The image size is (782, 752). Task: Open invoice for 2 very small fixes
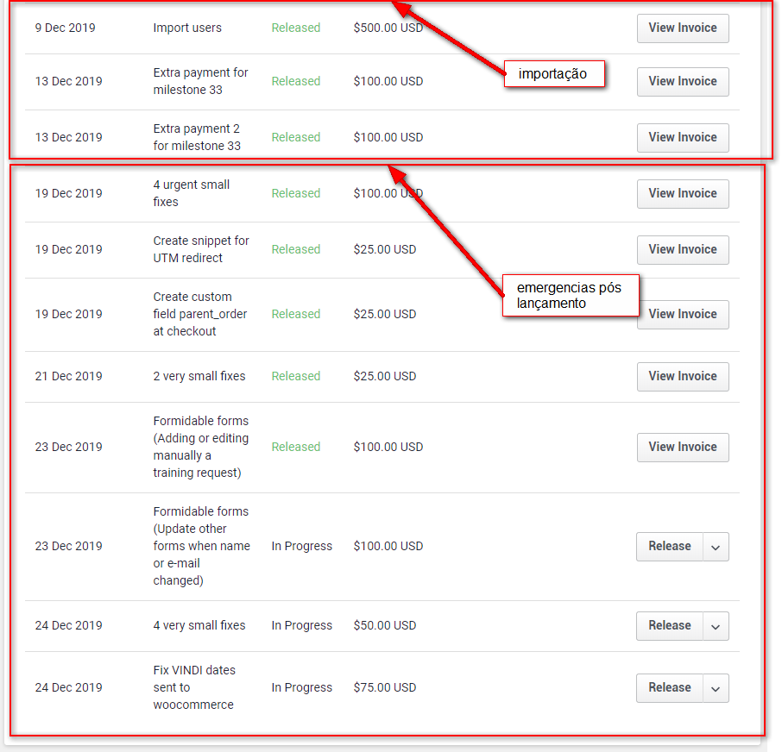coord(683,376)
